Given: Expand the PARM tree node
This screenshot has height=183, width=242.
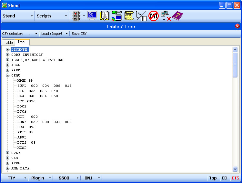Looking at the screenshot, I should (7, 70).
